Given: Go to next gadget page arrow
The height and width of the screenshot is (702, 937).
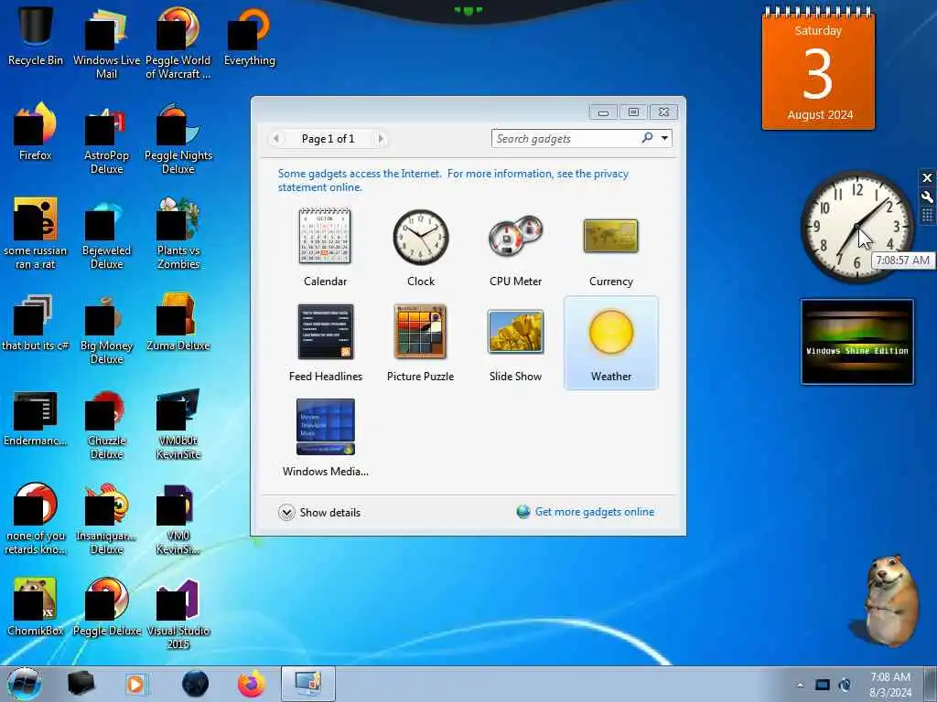Looking at the screenshot, I should [381, 139].
